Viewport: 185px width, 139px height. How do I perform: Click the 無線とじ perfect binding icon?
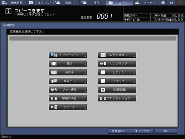(54, 81)
